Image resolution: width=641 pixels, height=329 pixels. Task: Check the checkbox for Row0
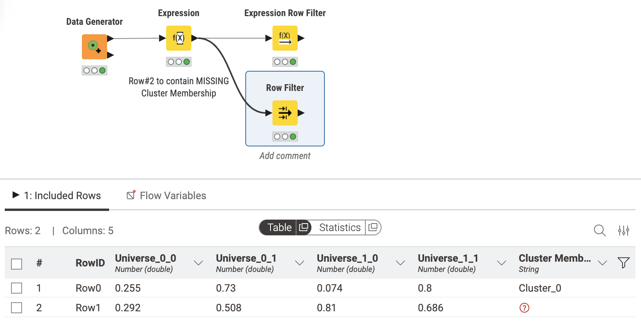click(16, 288)
